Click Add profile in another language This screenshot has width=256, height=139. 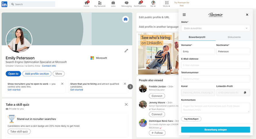158,27
